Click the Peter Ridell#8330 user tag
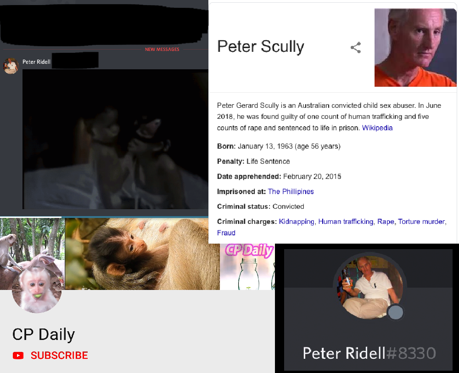The height and width of the screenshot is (373, 459). pyautogui.click(x=369, y=353)
